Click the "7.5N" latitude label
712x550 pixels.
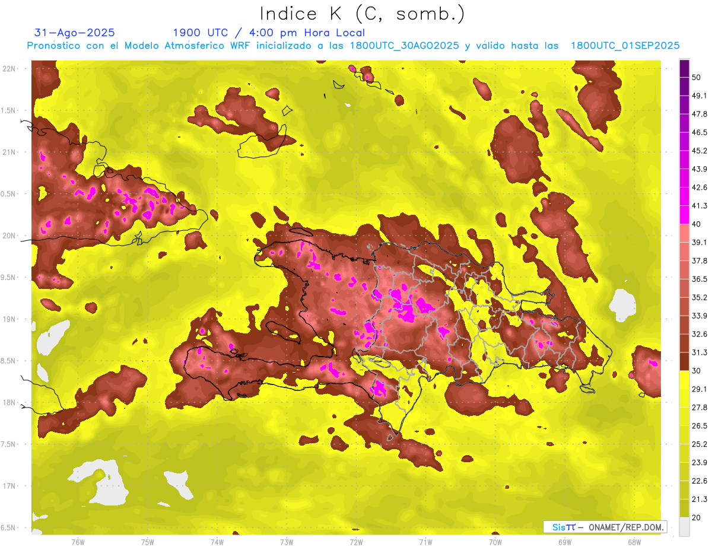pyautogui.click(x=9, y=444)
